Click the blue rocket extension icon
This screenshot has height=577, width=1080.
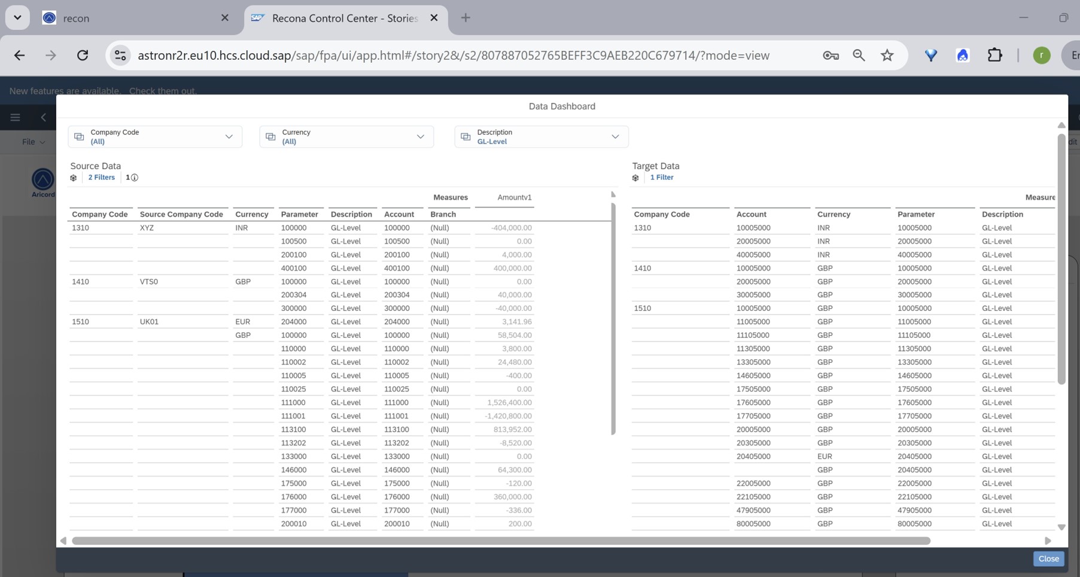tap(963, 56)
